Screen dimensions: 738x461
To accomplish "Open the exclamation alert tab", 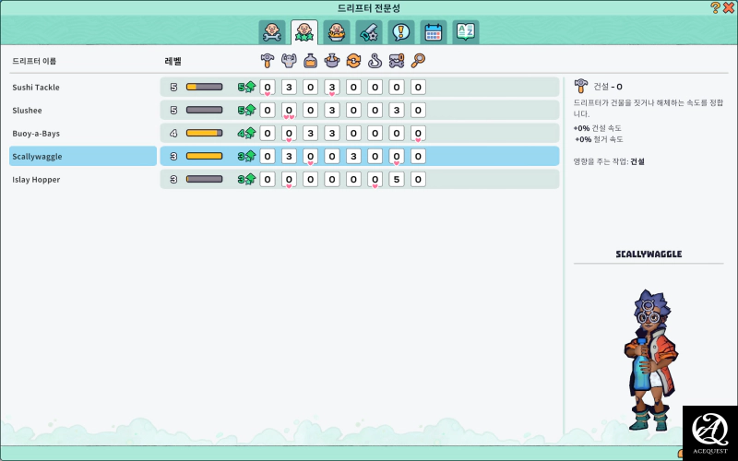I will 400,32.
